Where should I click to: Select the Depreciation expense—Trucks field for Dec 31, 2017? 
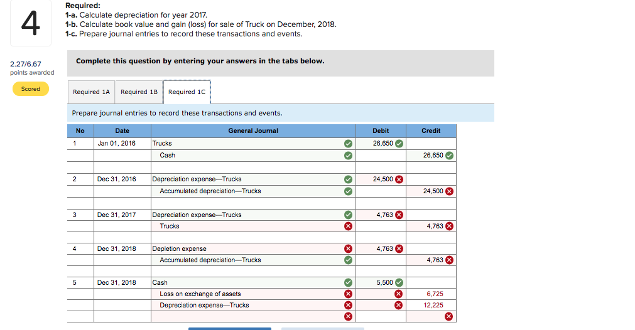253,215
